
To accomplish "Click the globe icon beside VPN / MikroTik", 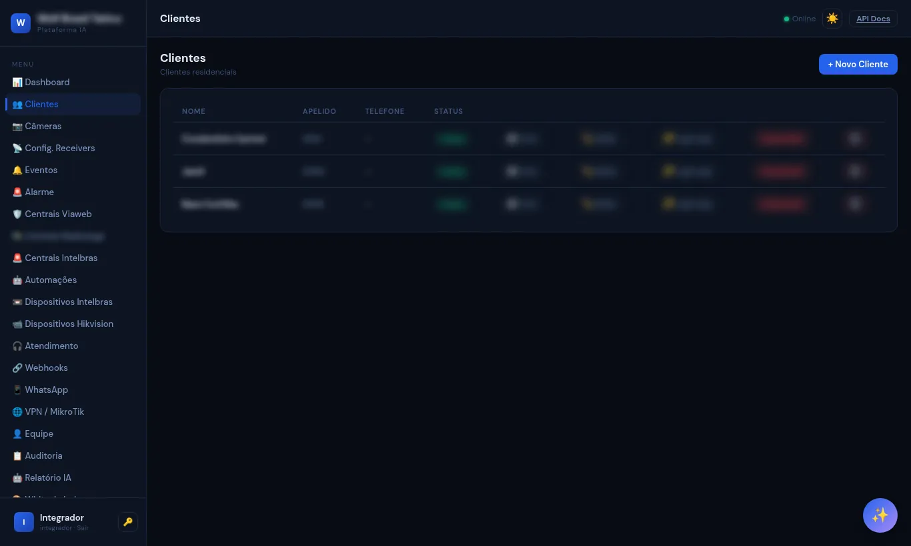I will pos(17,411).
